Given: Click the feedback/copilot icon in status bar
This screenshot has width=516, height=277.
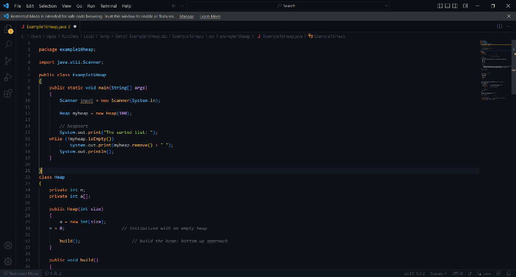Looking at the screenshot, I should click(499, 273).
